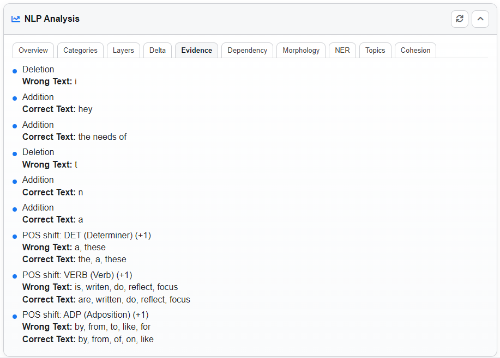The image size is (500, 358).
Task: Click the POS shift DET (Determiner) entry
Action: pos(86,236)
